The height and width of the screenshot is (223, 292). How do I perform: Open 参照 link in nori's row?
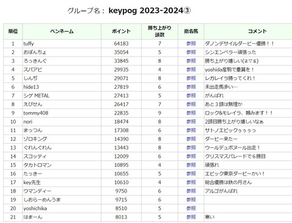click(191, 122)
